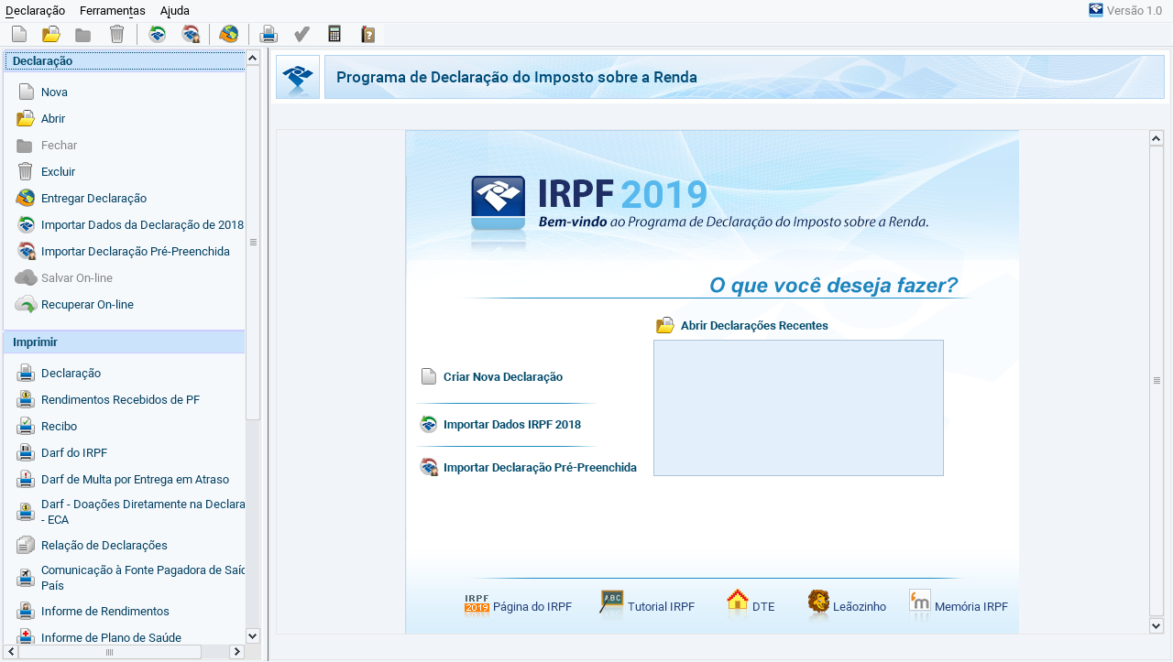Collapse the Imprimir section header
Viewport: 1173px width, 662px height.
[x=125, y=342]
